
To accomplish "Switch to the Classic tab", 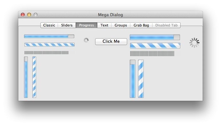I will (49, 25).
